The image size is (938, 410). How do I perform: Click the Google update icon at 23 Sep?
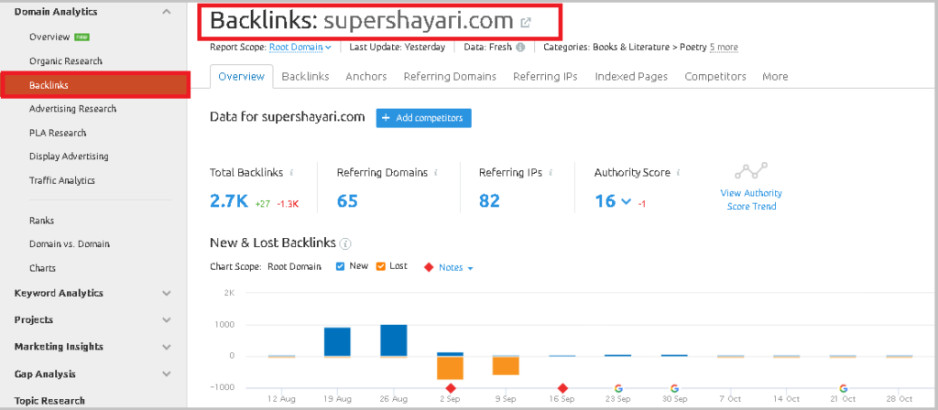[618, 388]
